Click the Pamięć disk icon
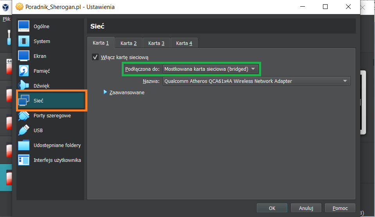Viewport: 375px width, 217px height. (x=24, y=71)
